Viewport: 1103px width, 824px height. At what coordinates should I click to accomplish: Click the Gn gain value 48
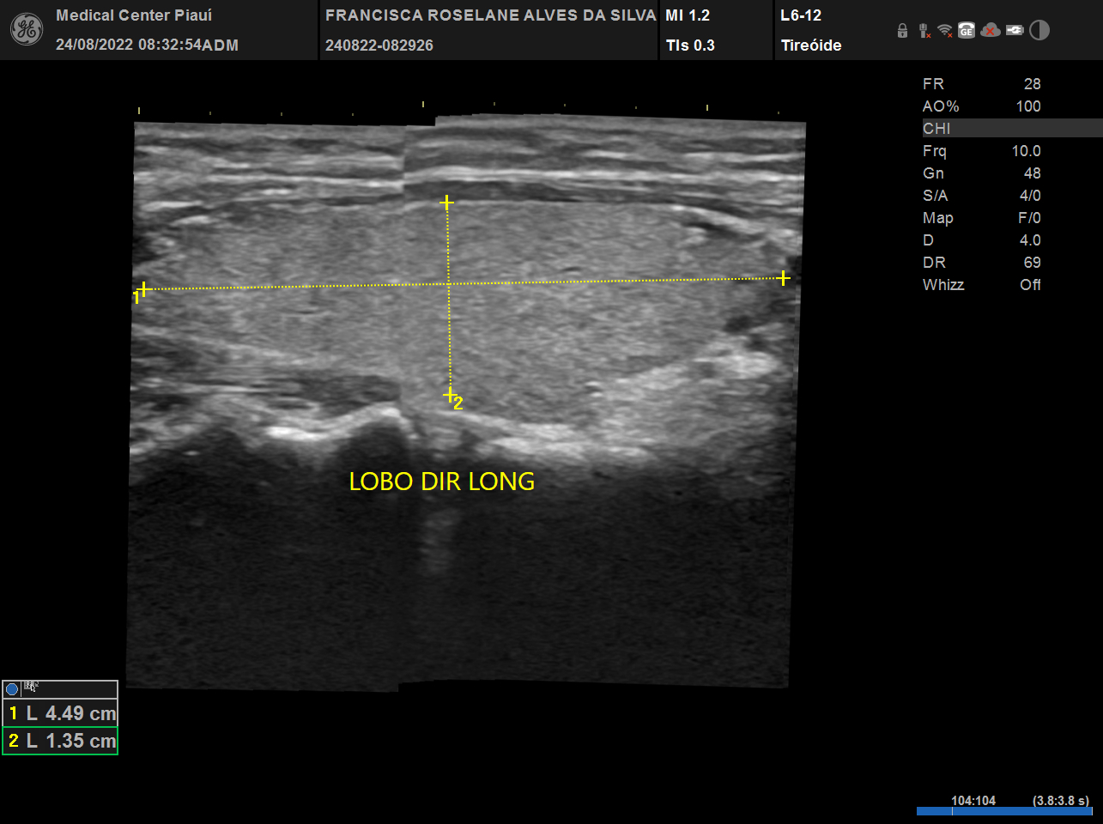click(1032, 173)
